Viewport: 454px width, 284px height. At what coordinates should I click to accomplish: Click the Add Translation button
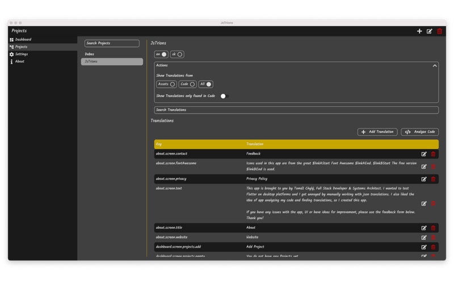click(x=377, y=132)
